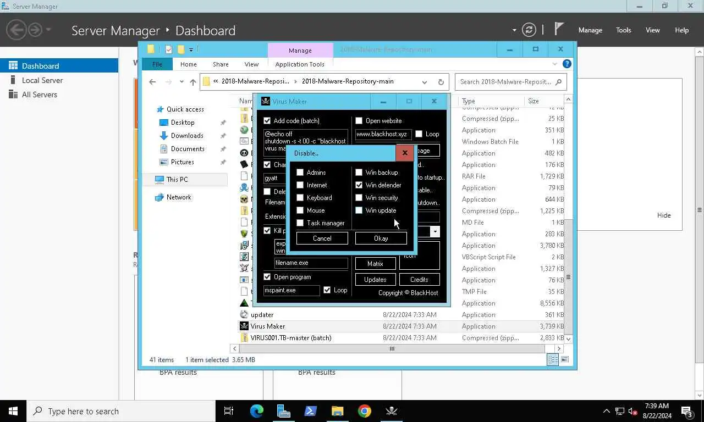Expand the Explorer address history dropdown
Image resolution: width=704 pixels, height=422 pixels.
pyautogui.click(x=425, y=82)
